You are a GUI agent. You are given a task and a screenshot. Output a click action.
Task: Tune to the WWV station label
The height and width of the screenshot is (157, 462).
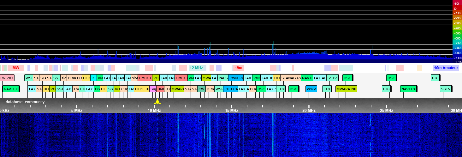pos(311,89)
